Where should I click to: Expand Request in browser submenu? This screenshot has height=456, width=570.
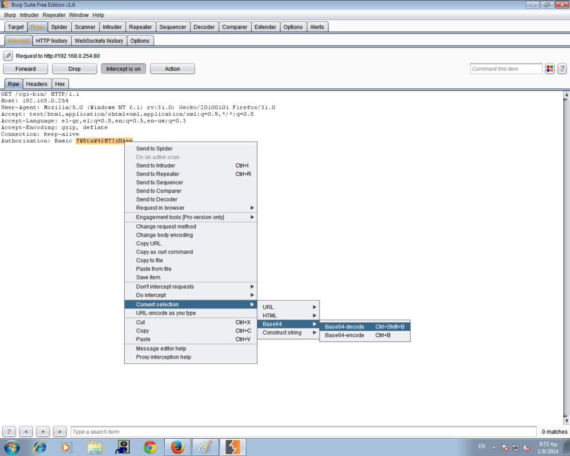pyautogui.click(x=190, y=208)
